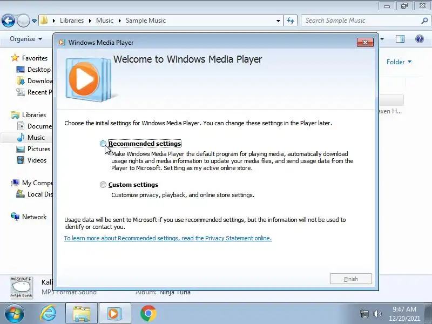Click the Windows Media Player logo image
The width and height of the screenshot is (432, 324).
(88, 79)
